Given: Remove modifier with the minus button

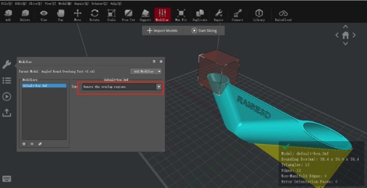Looking at the screenshot, I should [x=32, y=144].
